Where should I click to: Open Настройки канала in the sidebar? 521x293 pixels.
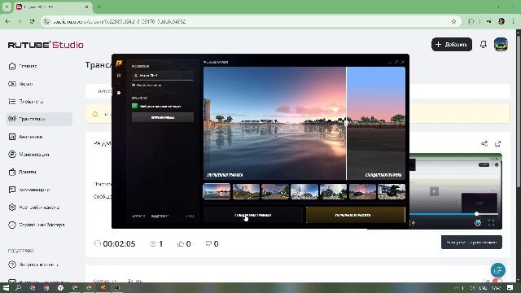(x=33, y=207)
